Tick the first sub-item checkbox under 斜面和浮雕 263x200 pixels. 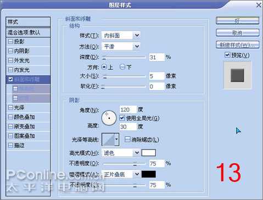pos(15,89)
